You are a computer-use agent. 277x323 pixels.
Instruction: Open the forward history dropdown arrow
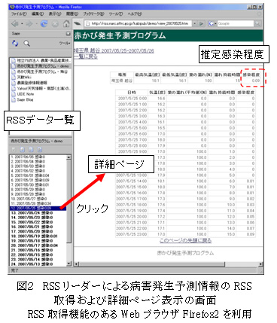click(37, 24)
